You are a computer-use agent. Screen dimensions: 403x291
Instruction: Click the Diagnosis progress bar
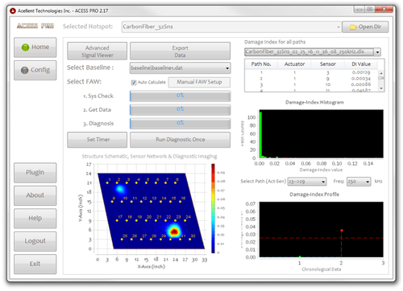(x=180, y=123)
